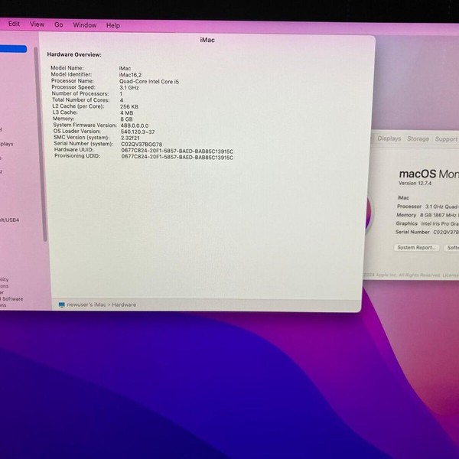
Task: Open the View menu
Action: coord(37,24)
